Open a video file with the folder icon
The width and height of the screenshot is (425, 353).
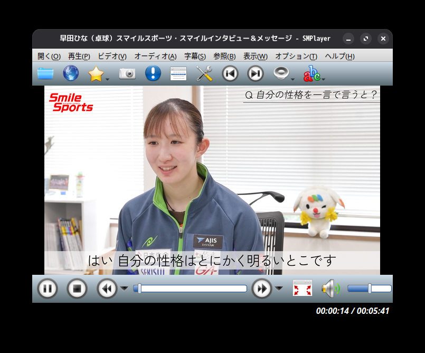(x=45, y=73)
